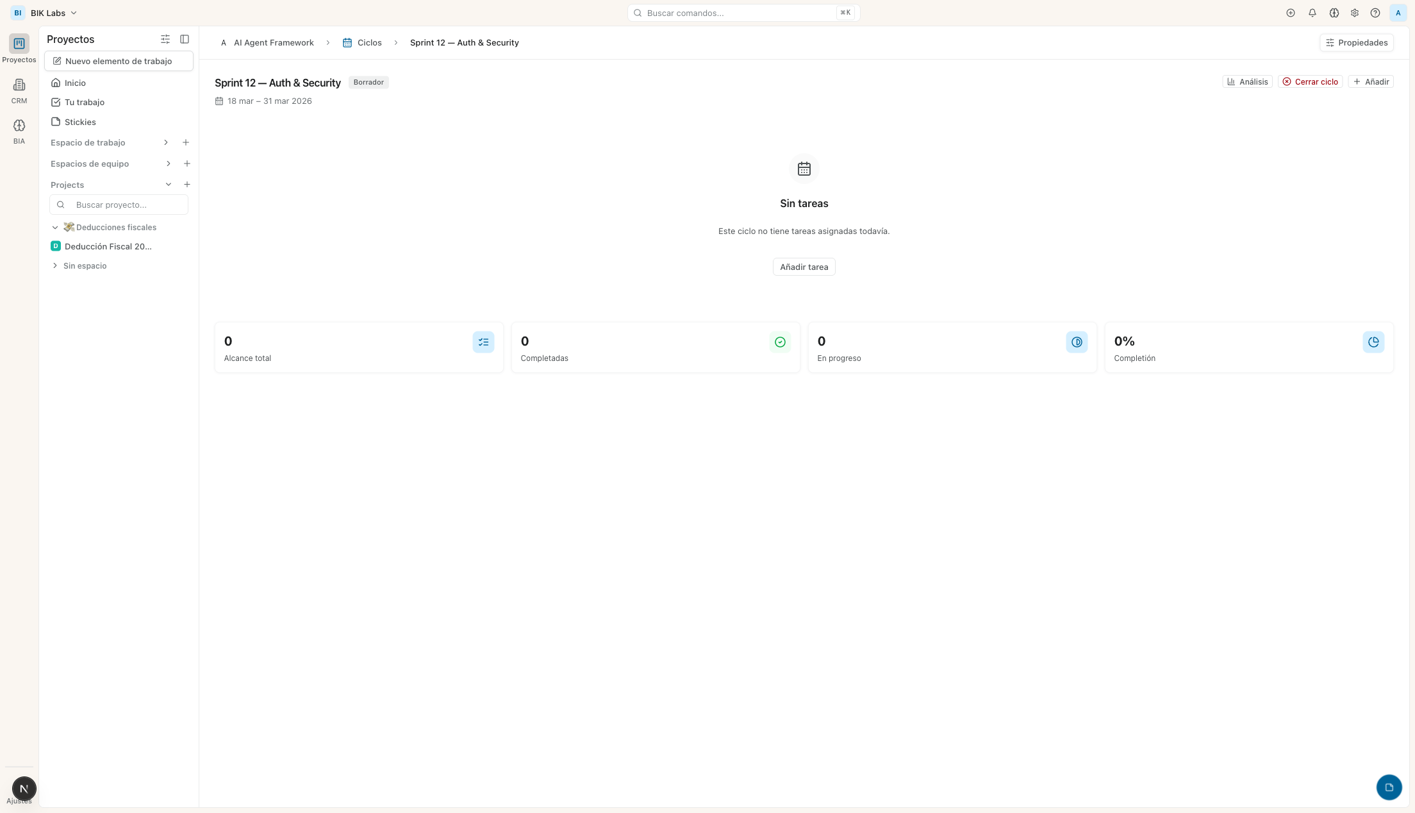
Task: Click the blue floating button bottom right
Action: (1389, 787)
